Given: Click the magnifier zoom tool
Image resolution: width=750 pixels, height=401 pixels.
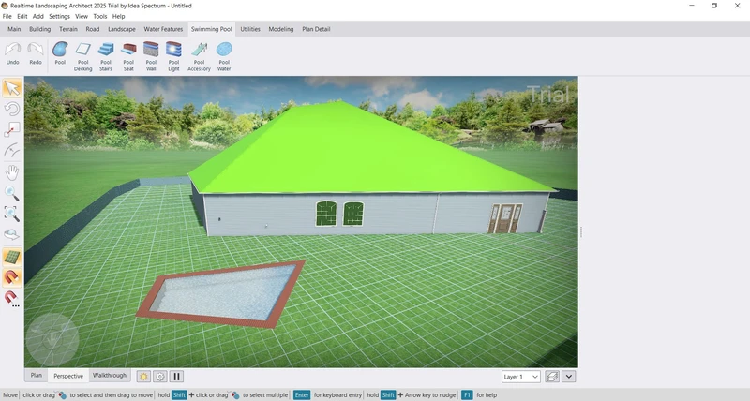Looking at the screenshot, I should pyautogui.click(x=12, y=193).
